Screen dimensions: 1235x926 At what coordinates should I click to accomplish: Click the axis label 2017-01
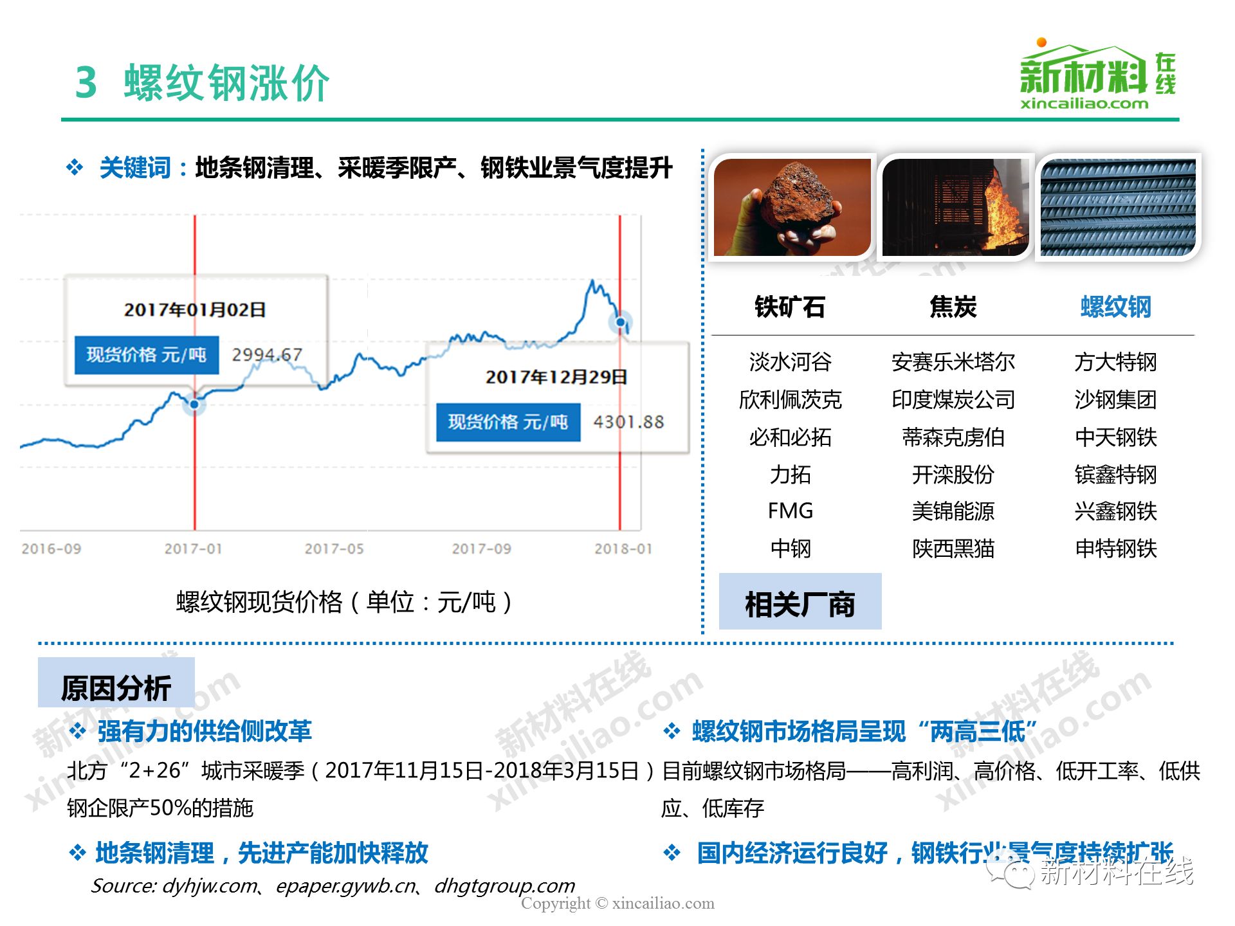tap(193, 549)
